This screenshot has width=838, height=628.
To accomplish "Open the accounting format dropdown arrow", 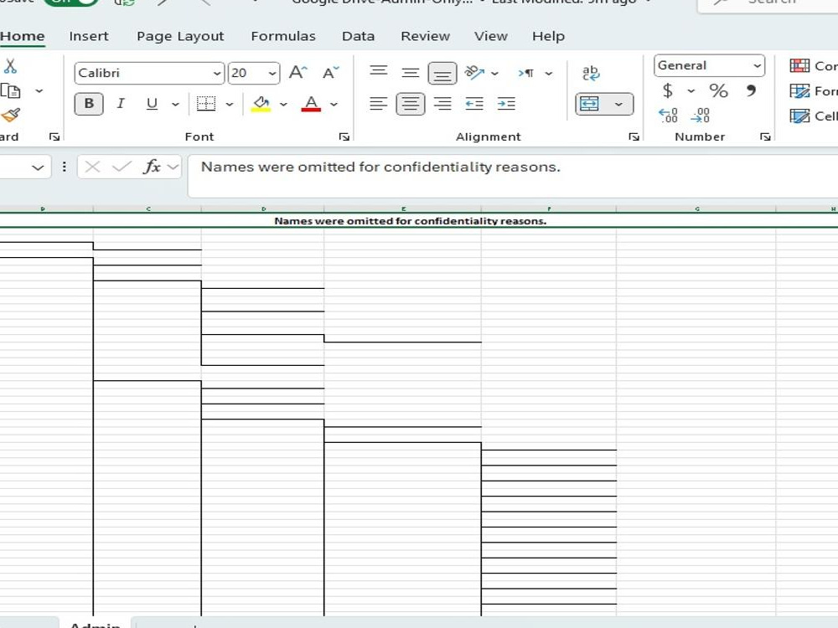I will (691, 90).
